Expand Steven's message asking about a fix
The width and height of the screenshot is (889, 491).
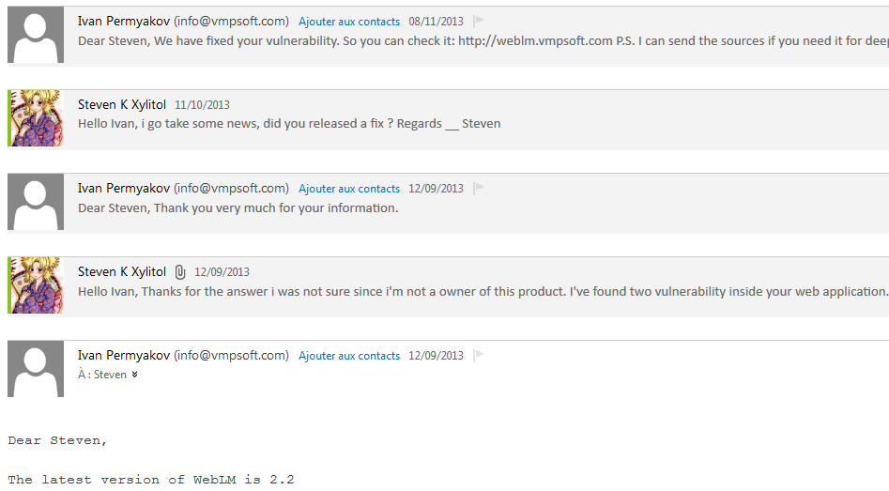tap(289, 124)
